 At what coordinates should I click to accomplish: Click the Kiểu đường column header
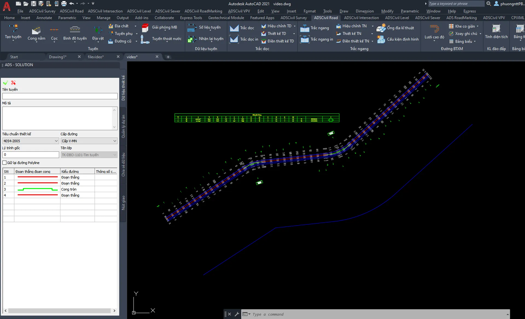(x=77, y=171)
